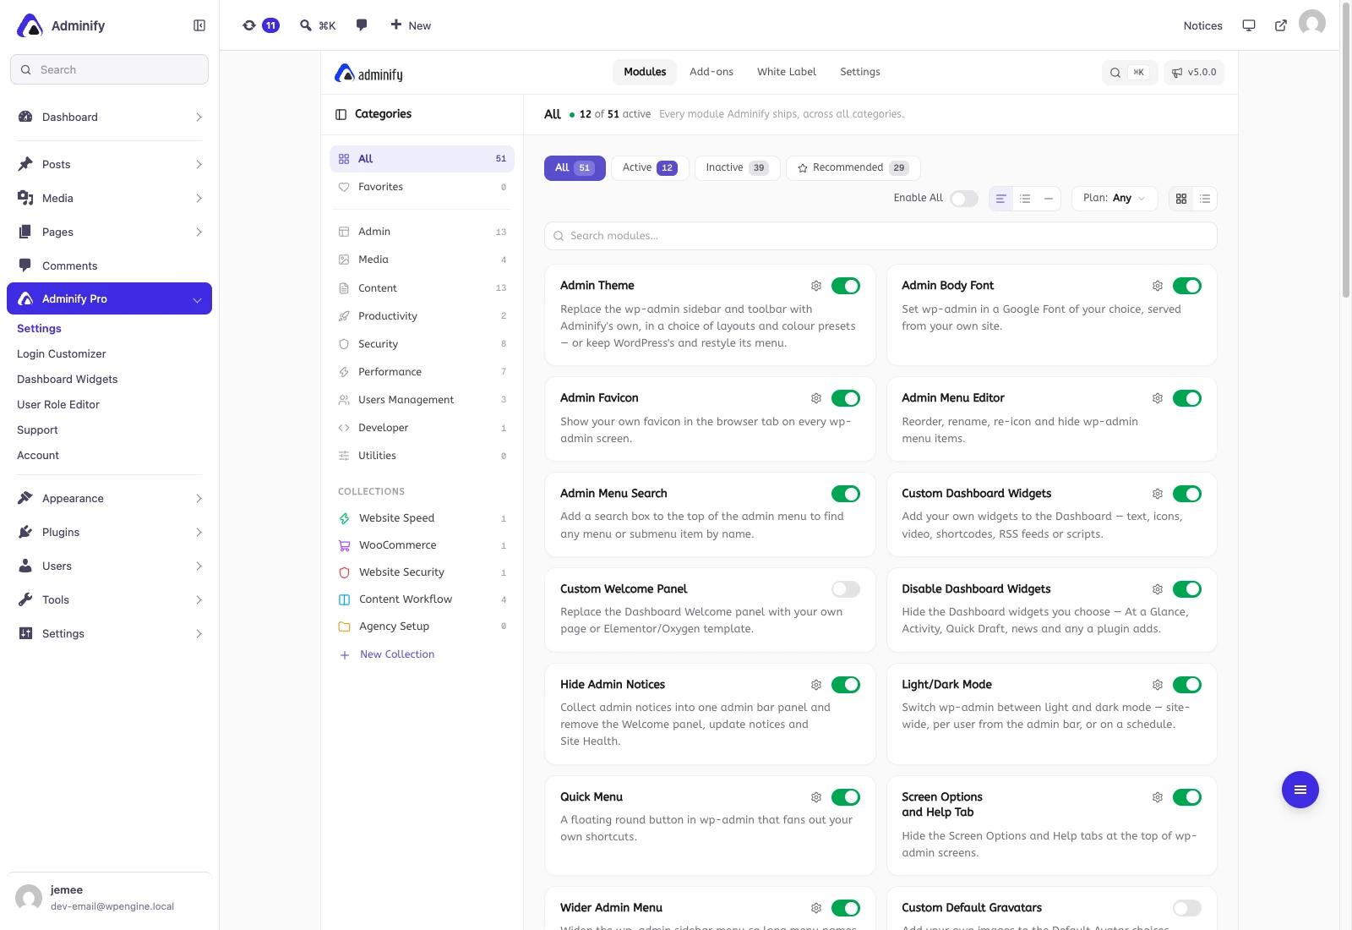
Task: Open settings gear for Disable Dashboard Widgets
Action: 1158,589
